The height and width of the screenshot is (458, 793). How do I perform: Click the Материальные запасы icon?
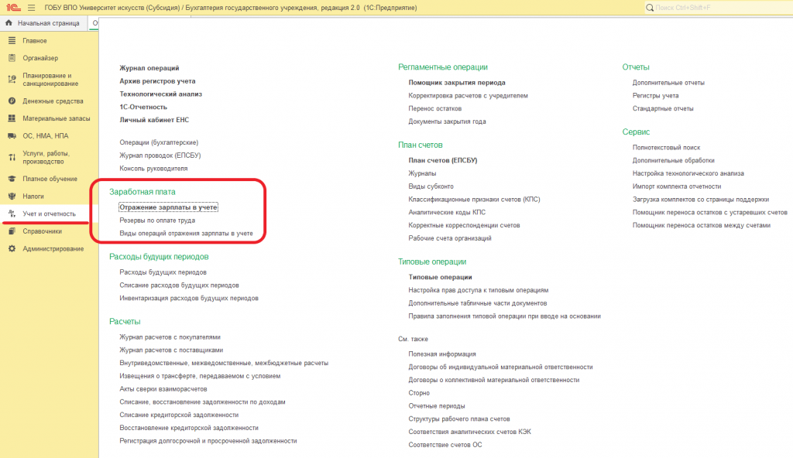[12, 118]
